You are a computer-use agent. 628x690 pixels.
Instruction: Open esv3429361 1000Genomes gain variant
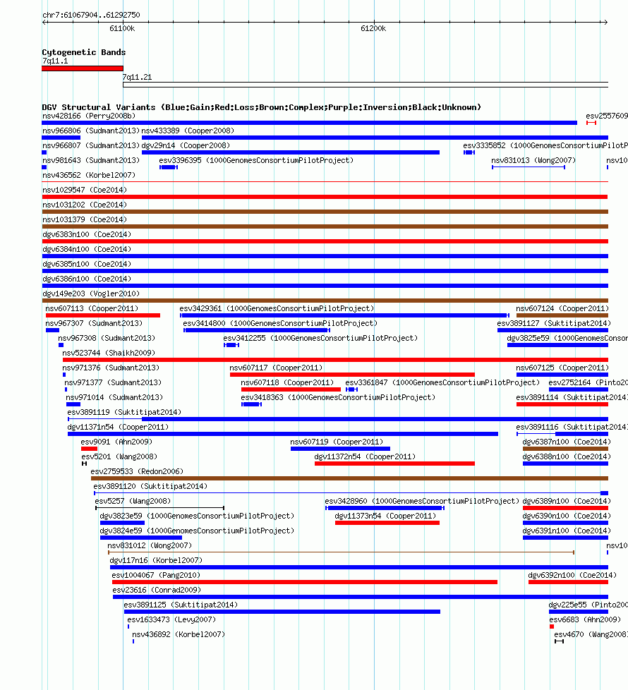tap(344, 315)
